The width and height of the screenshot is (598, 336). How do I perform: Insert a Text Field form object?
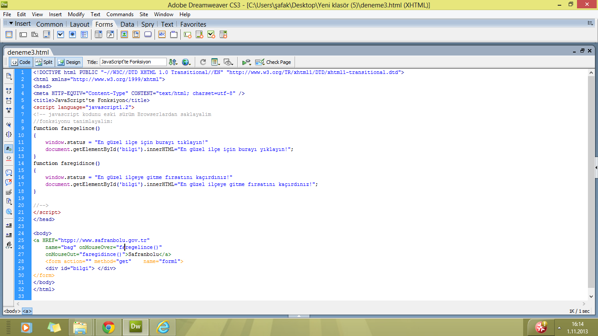coord(23,34)
